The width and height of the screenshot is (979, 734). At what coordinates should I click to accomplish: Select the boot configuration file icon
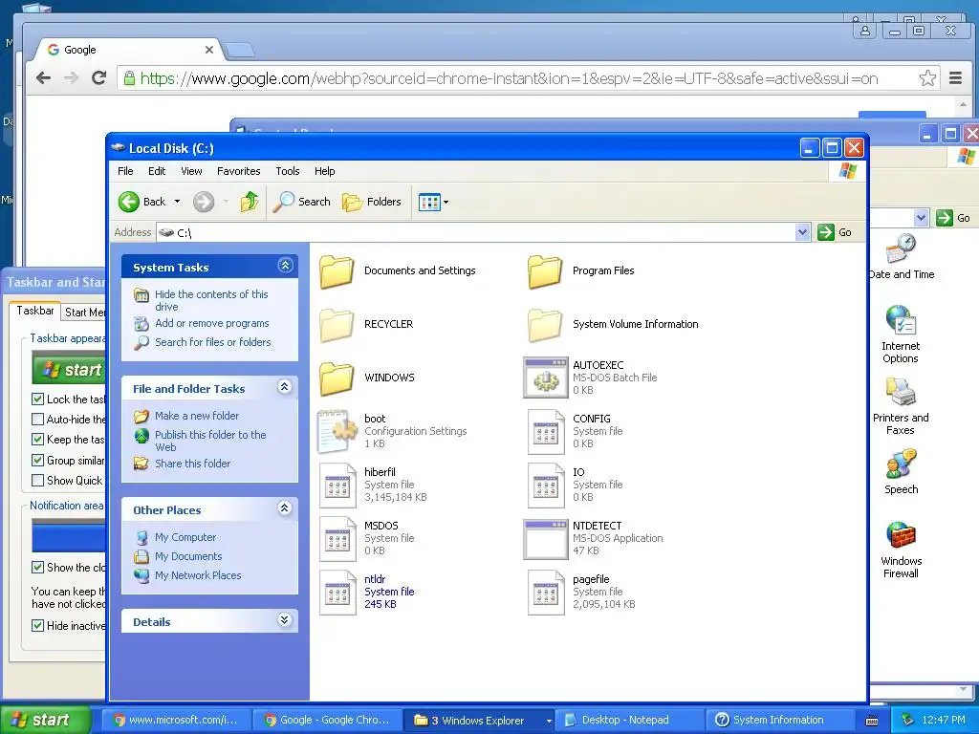(337, 431)
